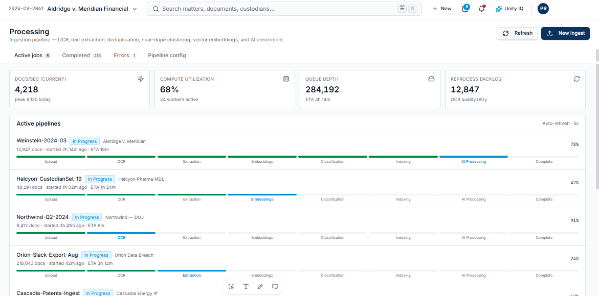Start a New ingest
The height and width of the screenshot is (296, 599).
click(x=565, y=33)
